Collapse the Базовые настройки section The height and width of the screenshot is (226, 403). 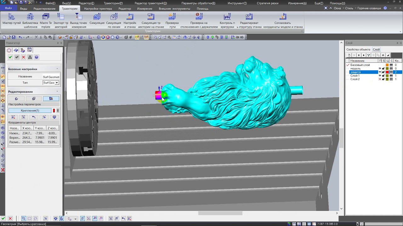coord(57,69)
